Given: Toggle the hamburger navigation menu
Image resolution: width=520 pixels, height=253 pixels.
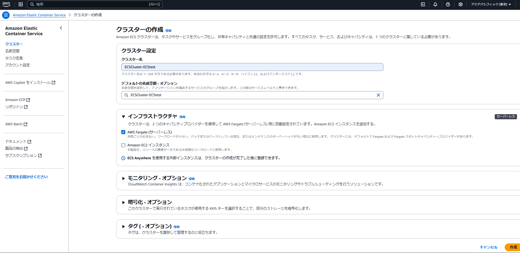Looking at the screenshot, I should click(6, 15).
